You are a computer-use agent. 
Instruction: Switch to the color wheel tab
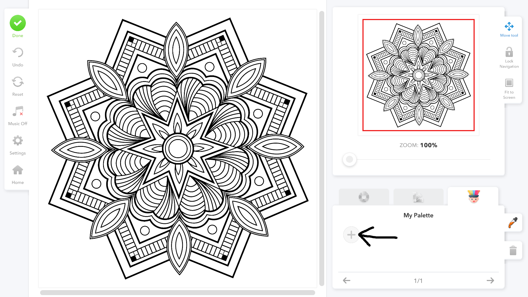pyautogui.click(x=364, y=197)
